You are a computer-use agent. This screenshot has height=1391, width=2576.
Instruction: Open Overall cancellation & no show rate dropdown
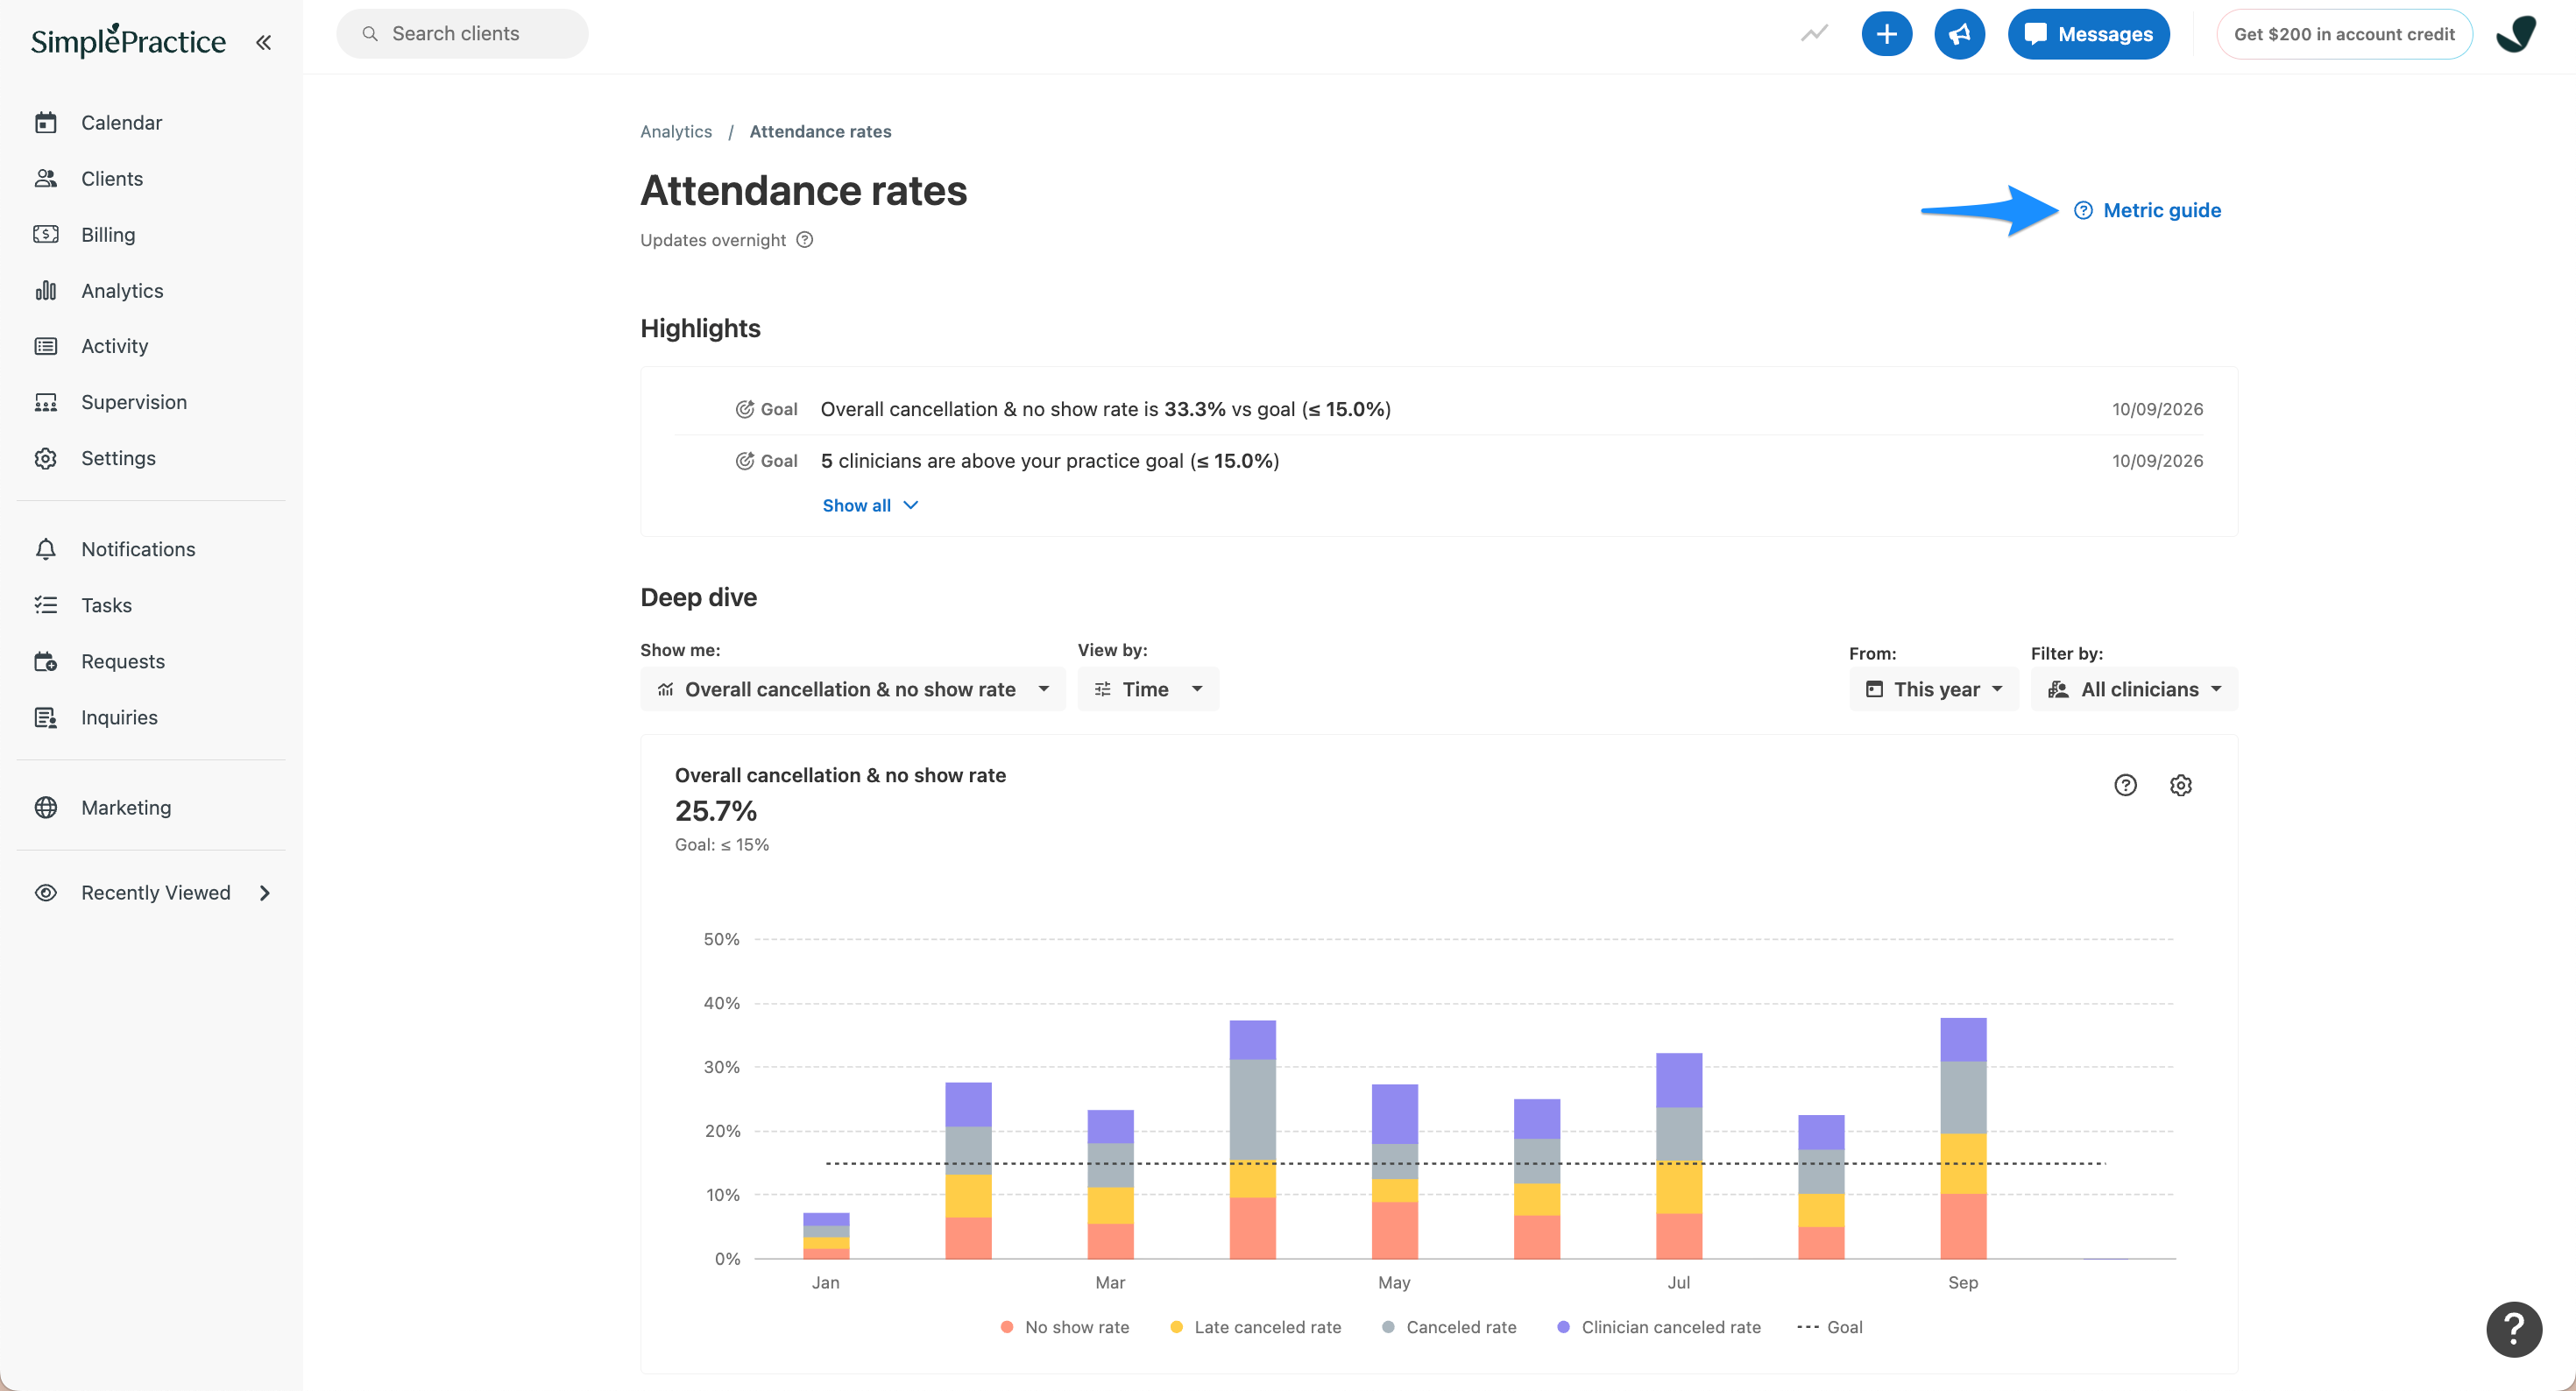852,689
